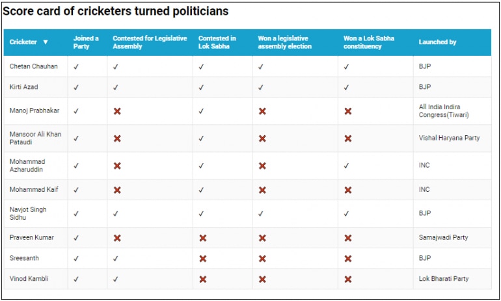Click the Won a Lok Sabha constituency header
This screenshot has width=501, height=301.
(369, 42)
